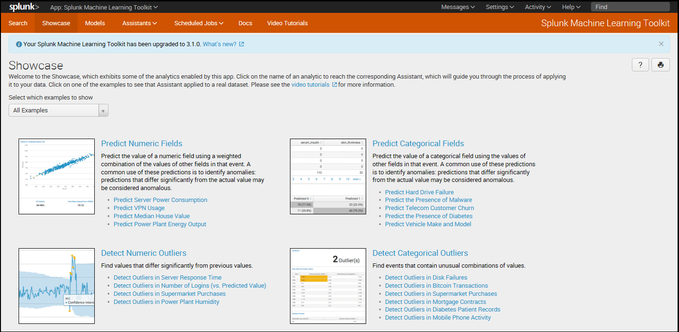Open Detect Outliers in Number of Logins example
Screen dimensions: 679x332
tap(190, 286)
